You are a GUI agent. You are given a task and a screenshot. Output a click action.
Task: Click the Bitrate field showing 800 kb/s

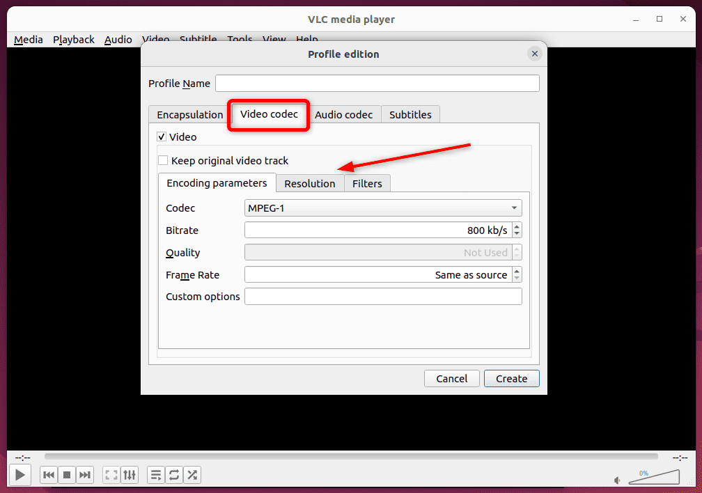point(378,230)
